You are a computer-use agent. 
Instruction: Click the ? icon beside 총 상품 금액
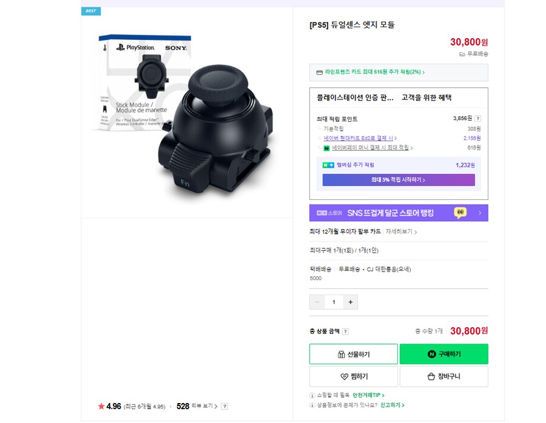(346, 331)
